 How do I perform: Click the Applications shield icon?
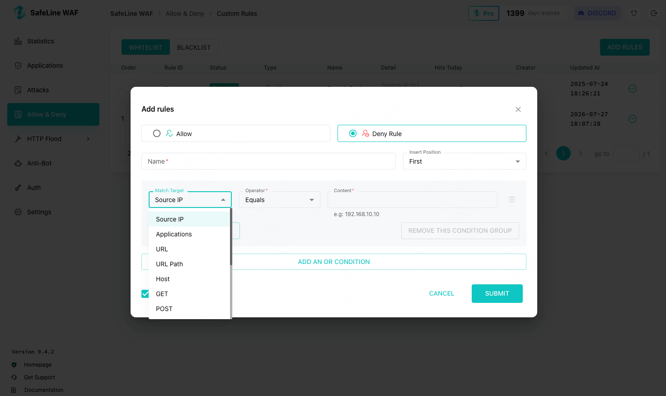click(x=18, y=66)
